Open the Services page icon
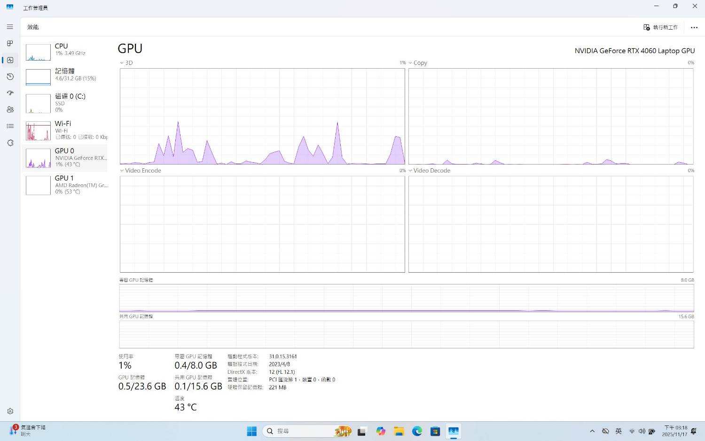 click(x=10, y=143)
